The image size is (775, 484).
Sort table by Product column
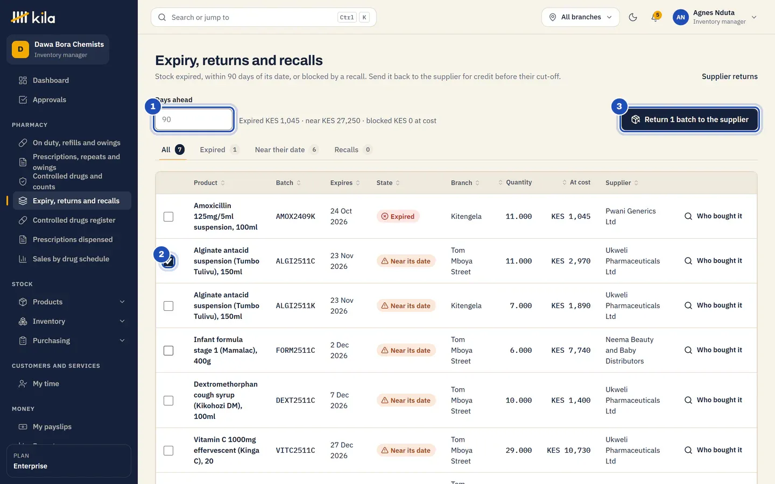[209, 183]
